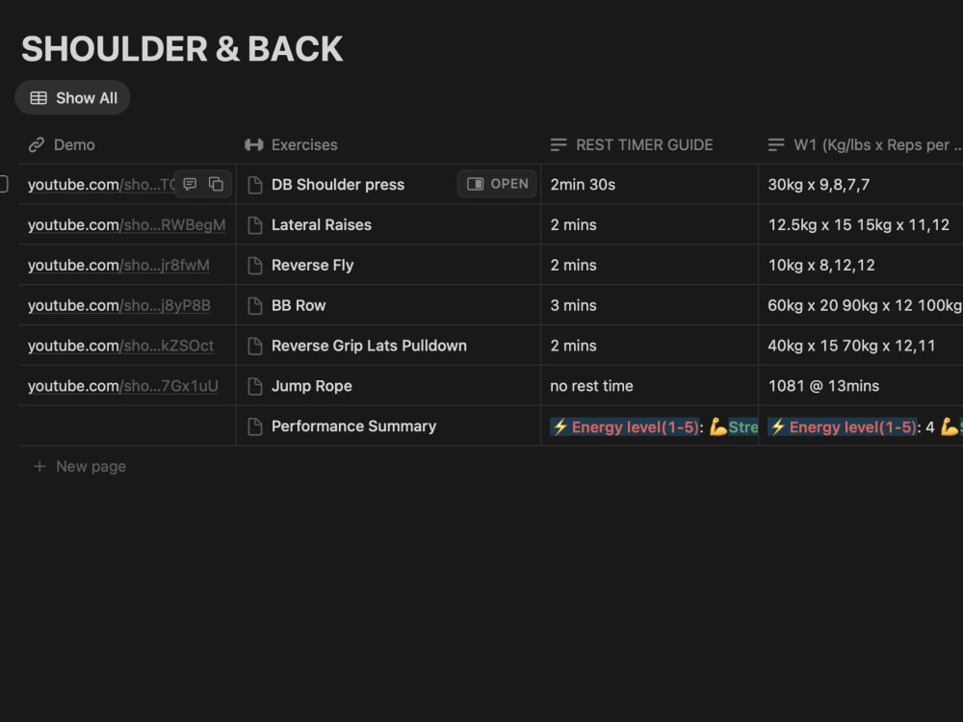The height and width of the screenshot is (722, 963).
Task: Open the Lateral Raises YouTube link ending RWBegM
Action: pos(126,224)
